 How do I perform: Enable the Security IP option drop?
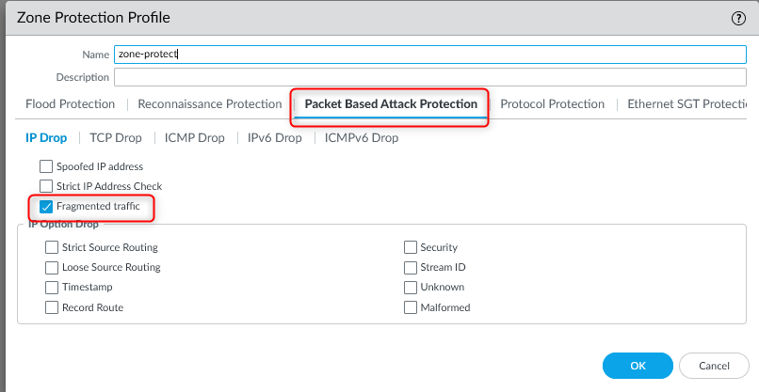click(411, 247)
